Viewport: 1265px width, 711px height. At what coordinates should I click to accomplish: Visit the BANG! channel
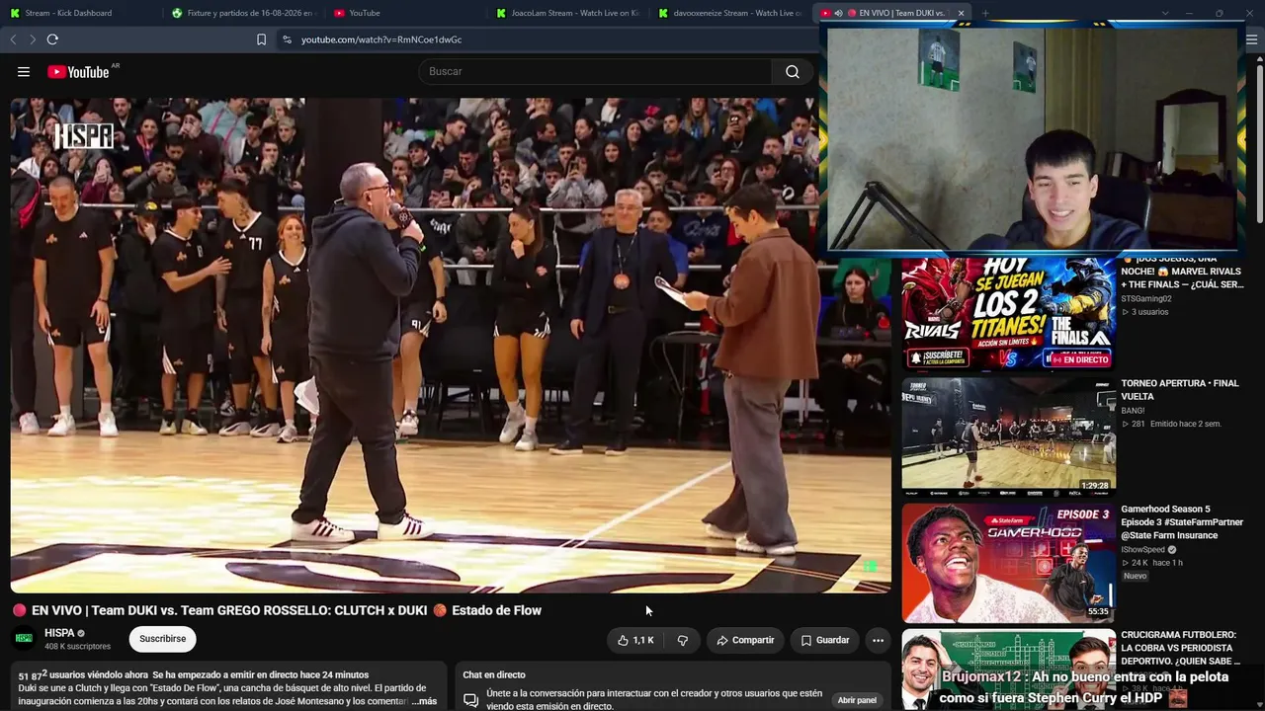click(1133, 409)
